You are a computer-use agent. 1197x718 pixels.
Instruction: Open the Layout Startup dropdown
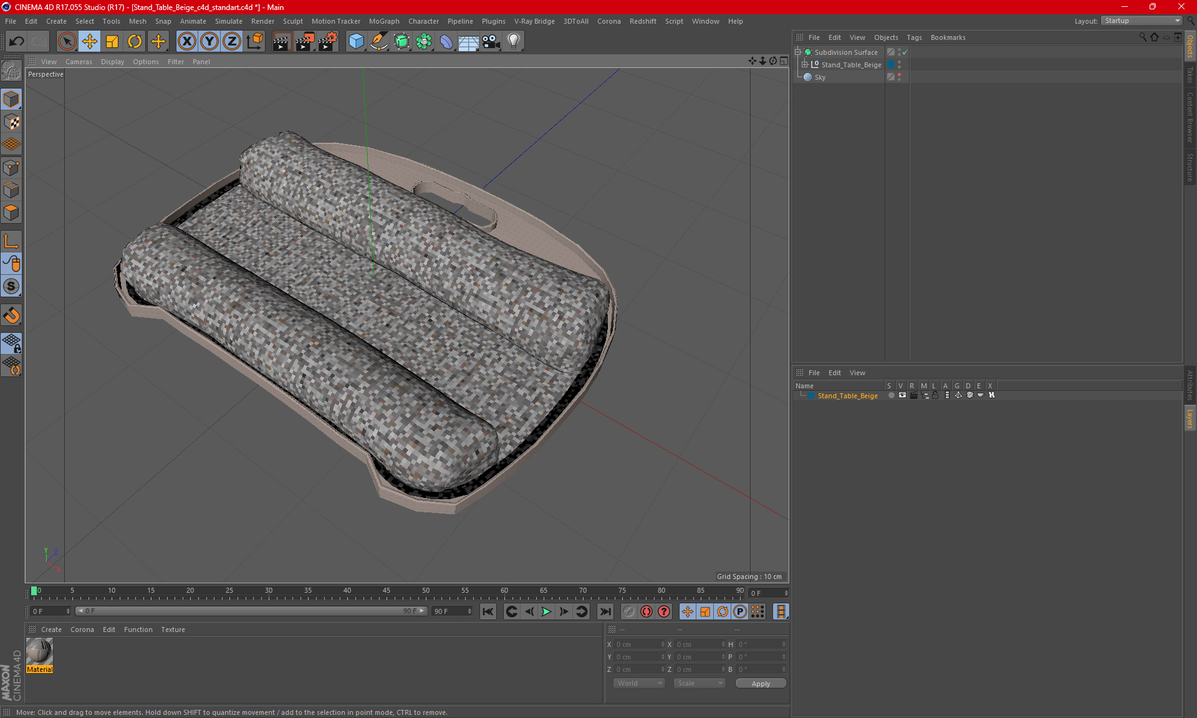1142,21
